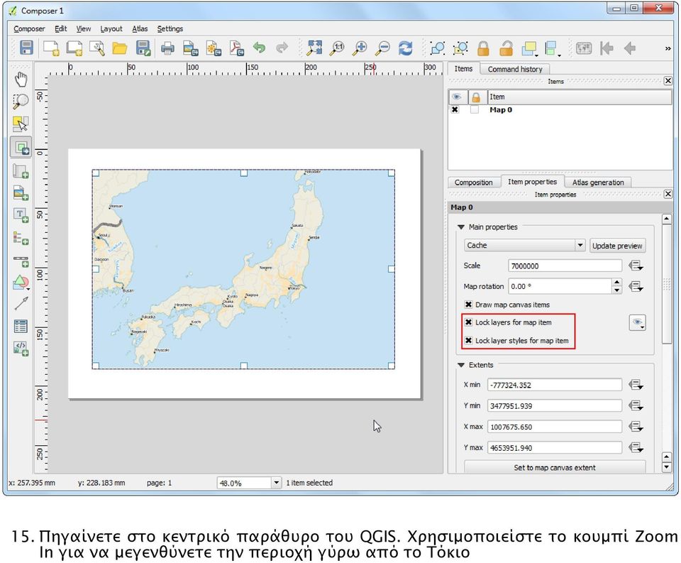681x563 pixels.
Task: Open data defined override for Scale
Action: [636, 266]
